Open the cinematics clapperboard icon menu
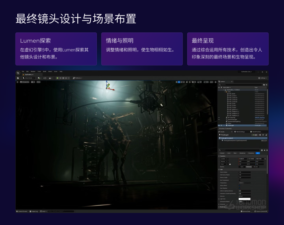The width and height of the screenshot is (284, 225). click(x=50, y=78)
